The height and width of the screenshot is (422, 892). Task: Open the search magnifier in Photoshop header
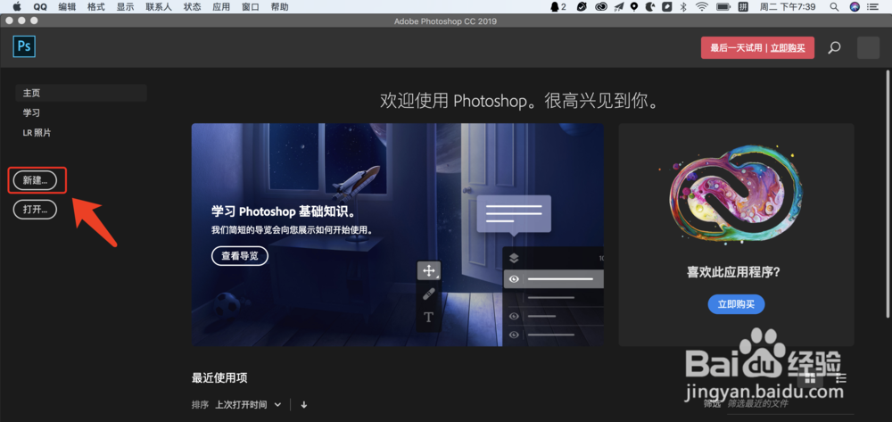[834, 48]
